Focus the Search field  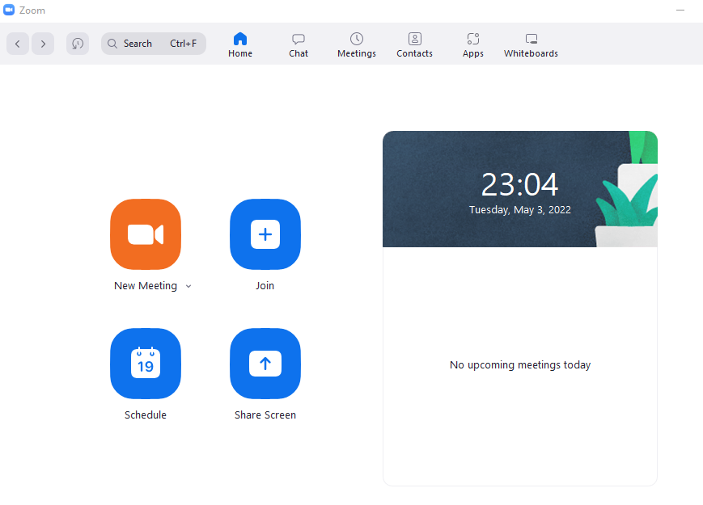pyautogui.click(x=154, y=44)
